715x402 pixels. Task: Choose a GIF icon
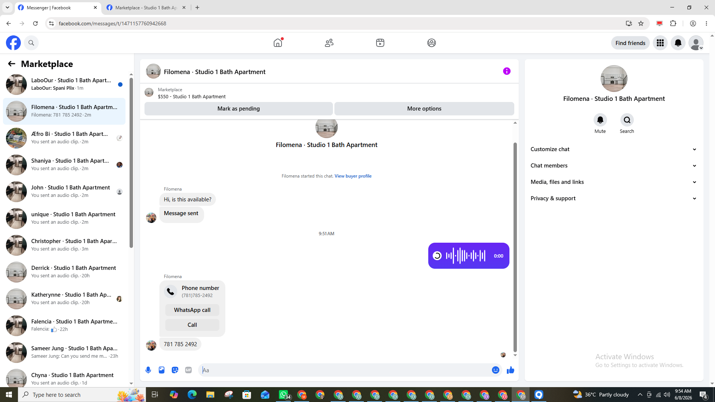pos(188,370)
